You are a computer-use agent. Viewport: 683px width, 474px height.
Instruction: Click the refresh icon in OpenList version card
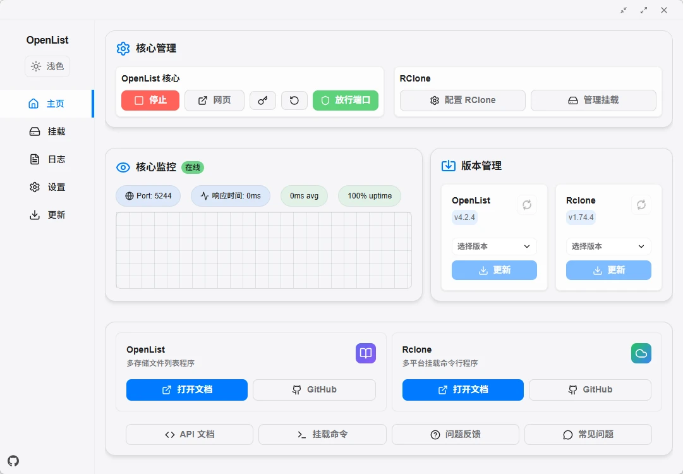coord(527,205)
